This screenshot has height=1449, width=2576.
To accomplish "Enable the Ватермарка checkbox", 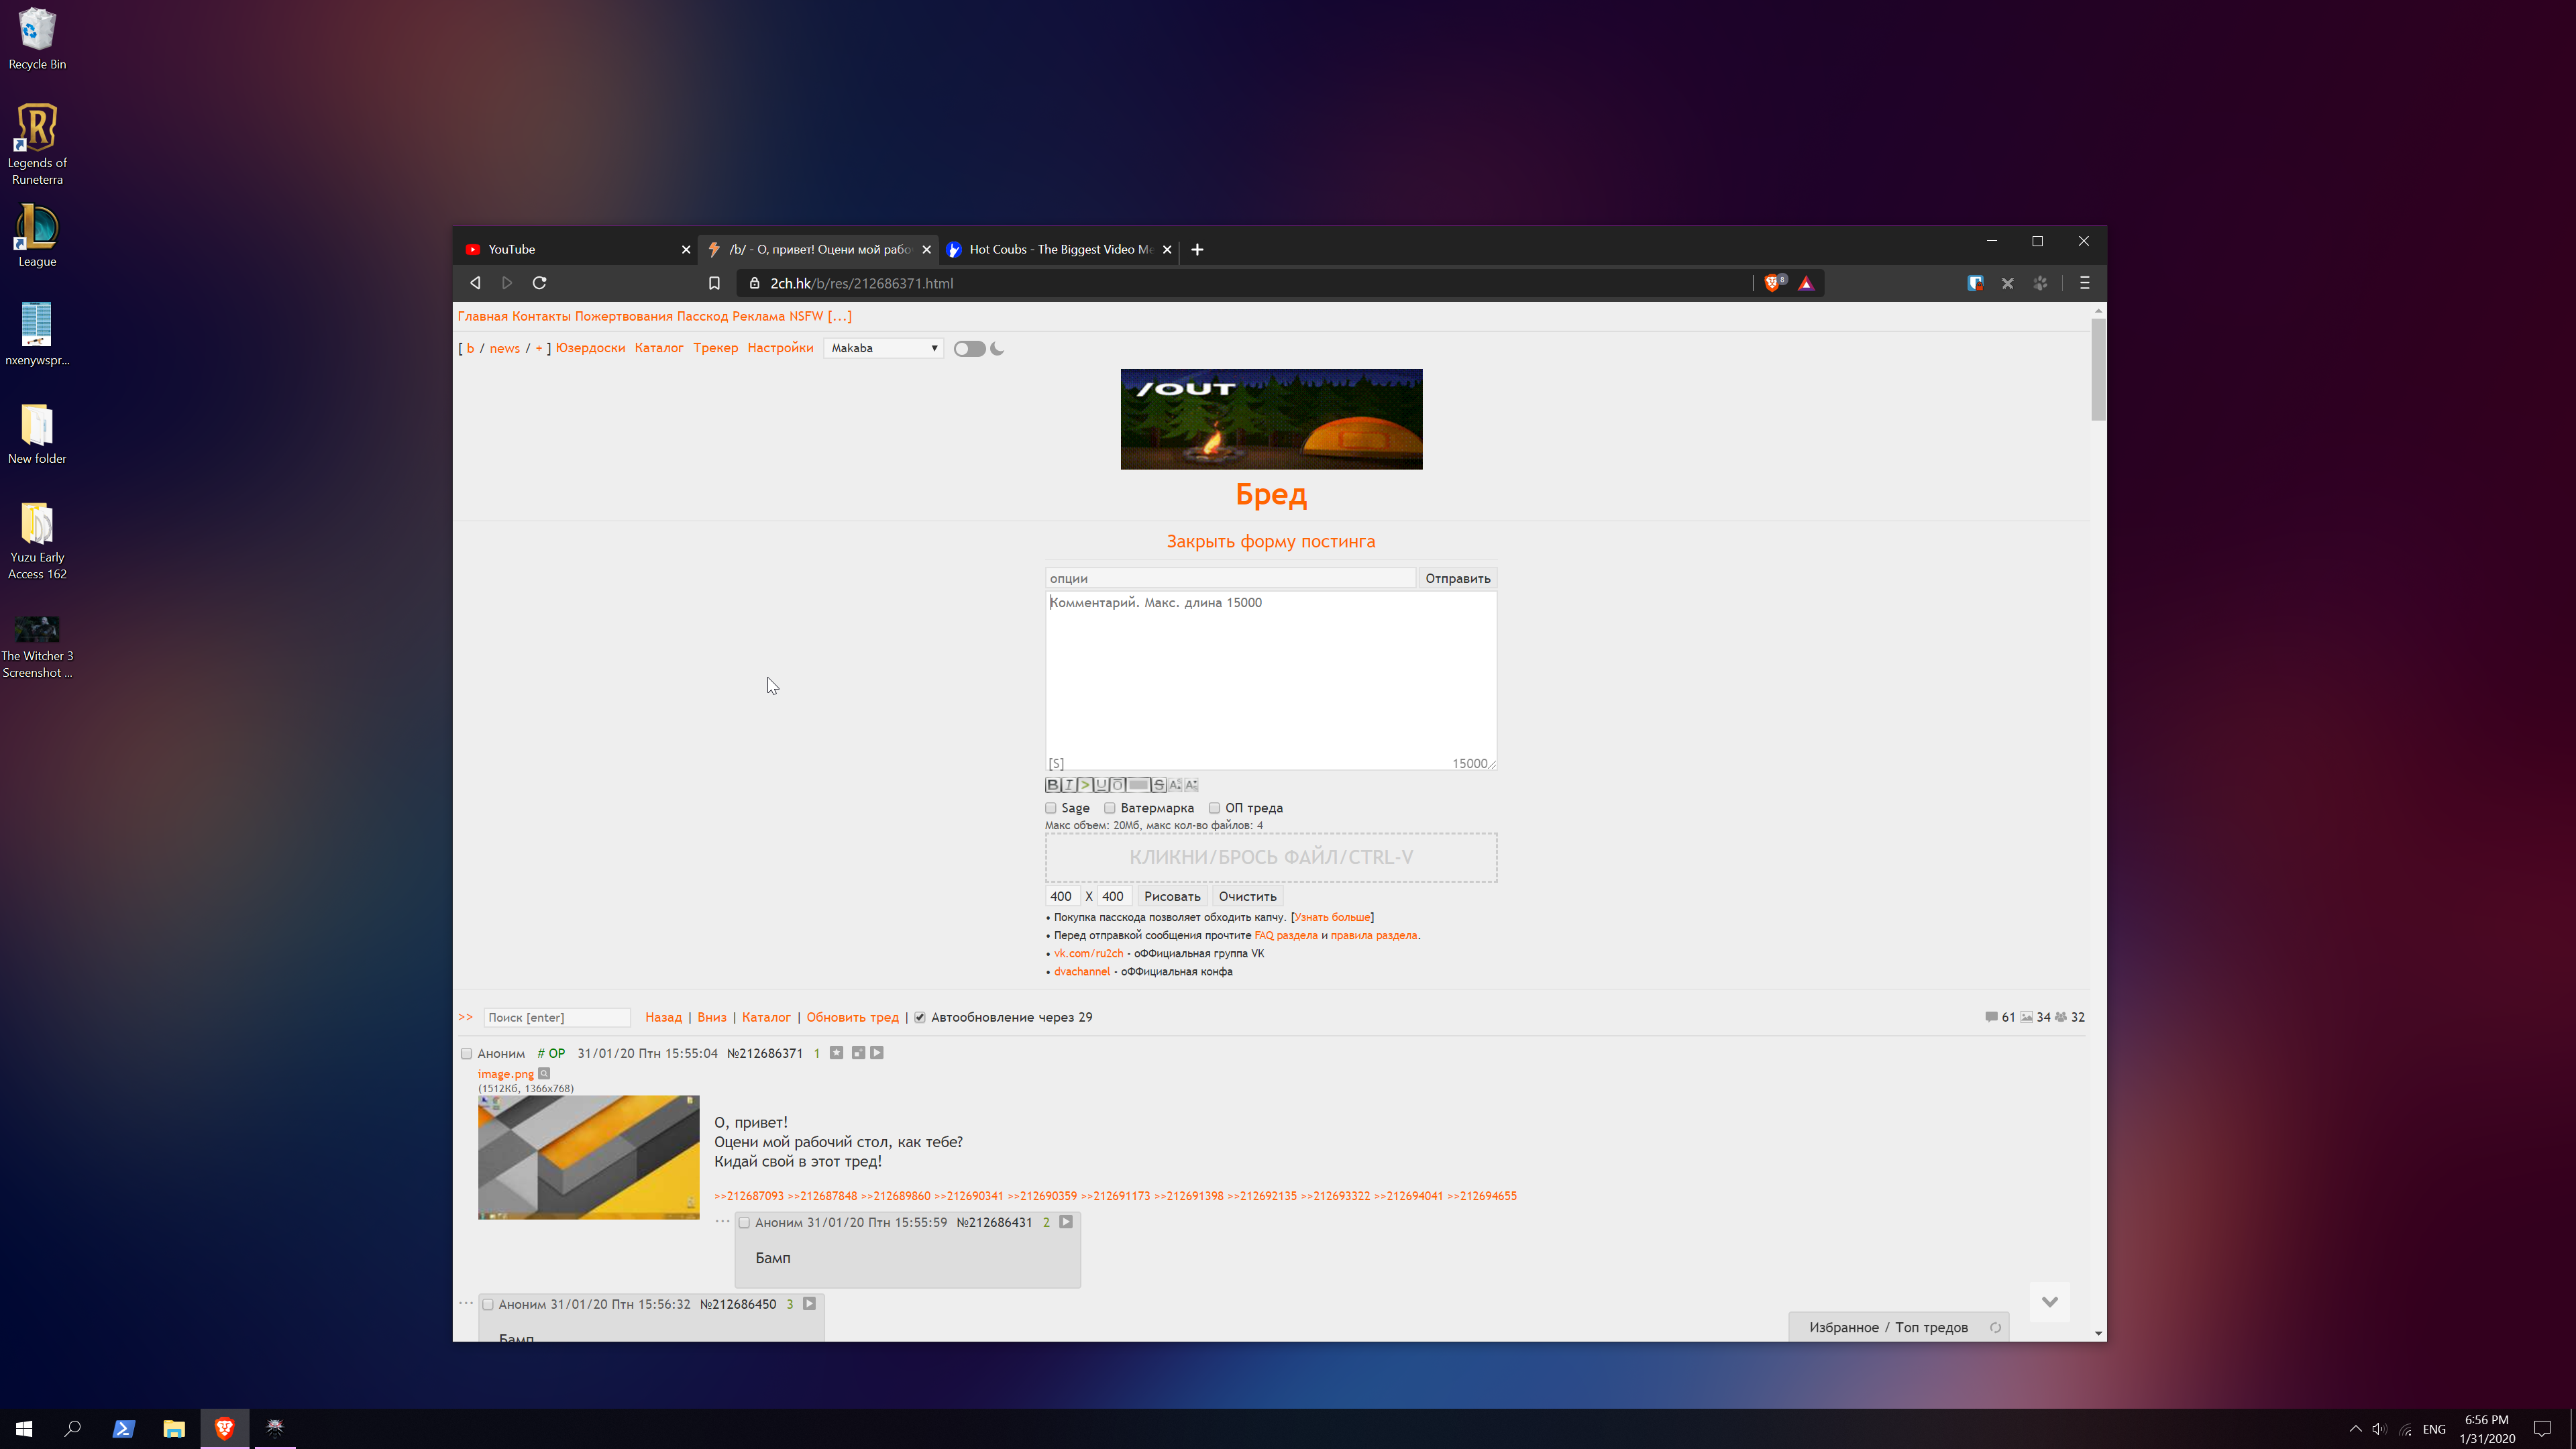I will (x=1110, y=808).
